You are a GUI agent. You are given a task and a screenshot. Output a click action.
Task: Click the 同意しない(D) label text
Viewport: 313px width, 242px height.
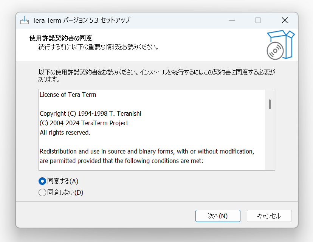(x=65, y=193)
